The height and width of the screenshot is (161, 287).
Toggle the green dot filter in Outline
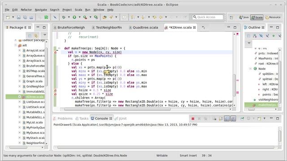pyautogui.click(x=274, y=36)
